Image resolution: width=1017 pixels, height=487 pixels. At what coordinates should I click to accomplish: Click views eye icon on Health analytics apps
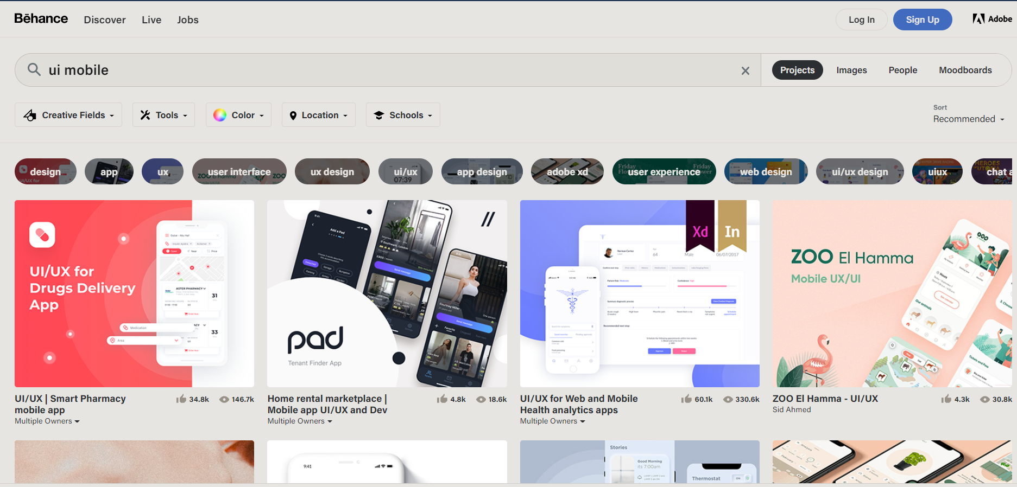coord(728,400)
